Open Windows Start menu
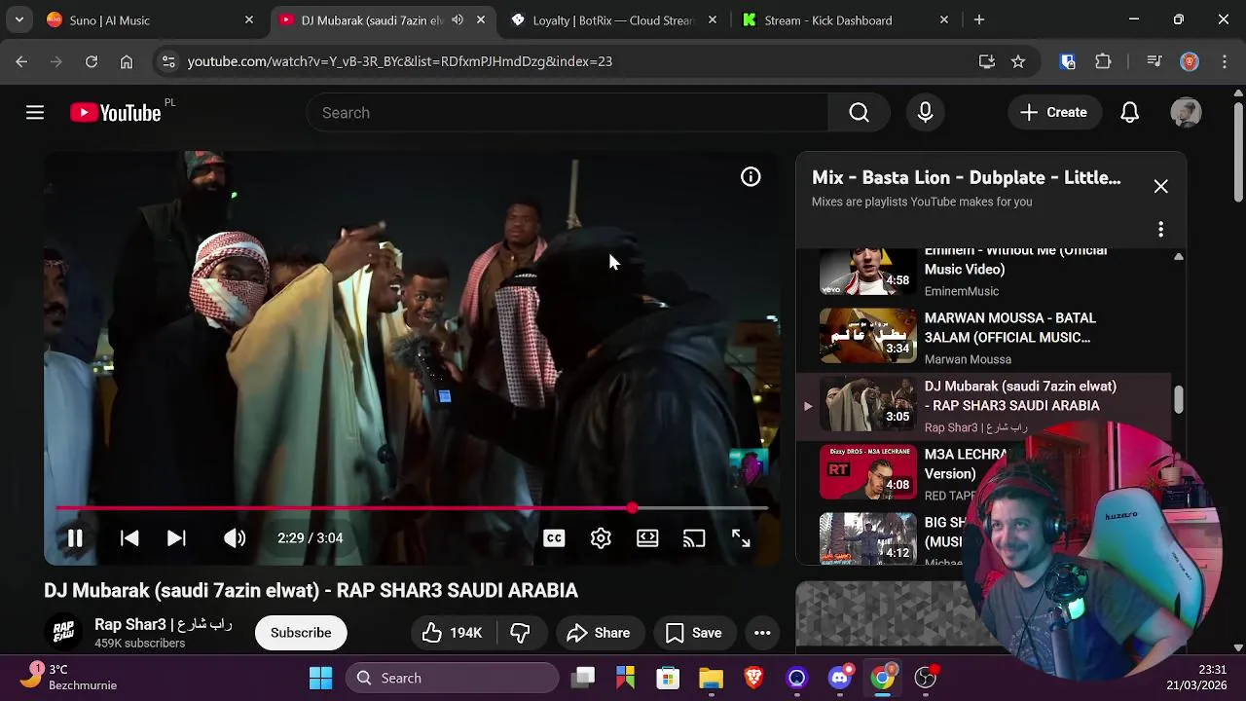The height and width of the screenshot is (701, 1246). pos(320,678)
